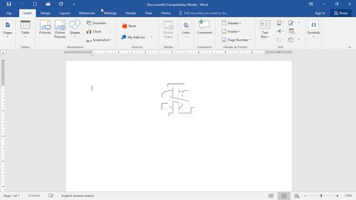Switch to Read Mode view
The image size is (356, 200).
pyautogui.click(x=271, y=196)
